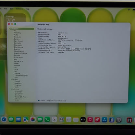Open System Settings gear in dock
Screen dimensions: 135x135
[x=119, y=120]
